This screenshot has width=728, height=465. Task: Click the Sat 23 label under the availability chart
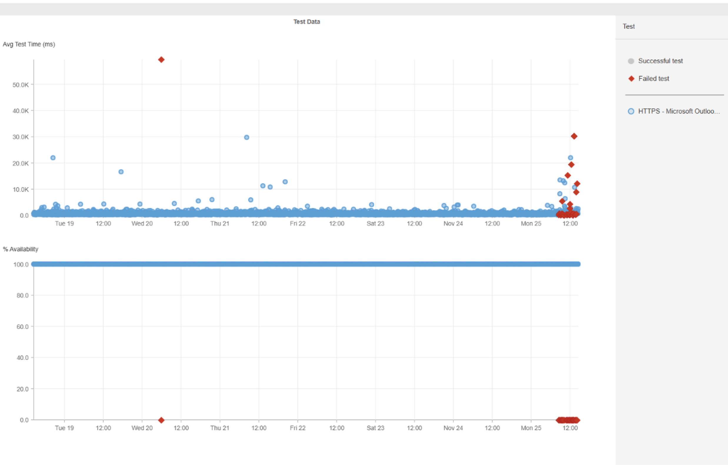pyautogui.click(x=375, y=428)
